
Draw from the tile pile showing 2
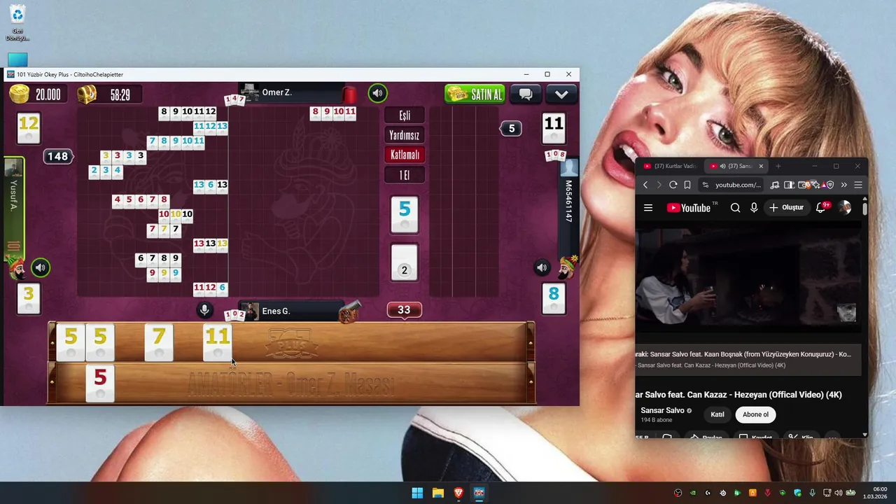[x=404, y=262]
